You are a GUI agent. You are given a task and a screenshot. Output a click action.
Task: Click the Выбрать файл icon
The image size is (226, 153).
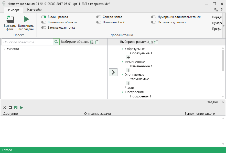tap(10, 20)
